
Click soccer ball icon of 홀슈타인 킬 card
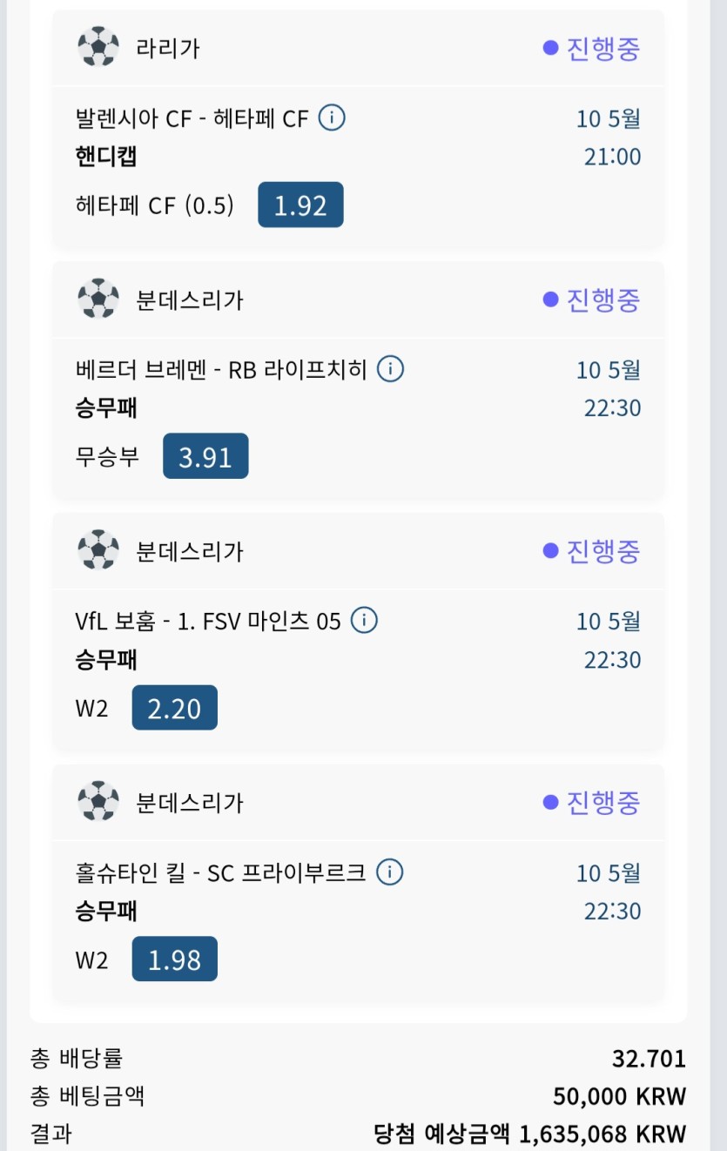point(98,802)
